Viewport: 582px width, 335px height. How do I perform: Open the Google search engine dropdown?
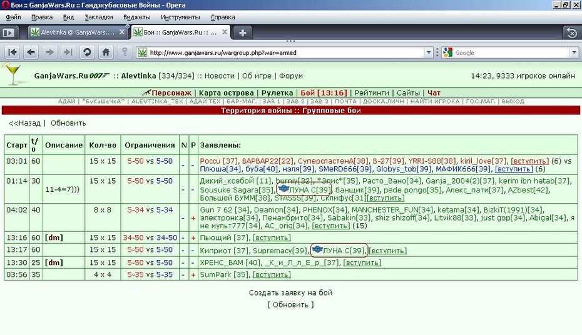574,52
